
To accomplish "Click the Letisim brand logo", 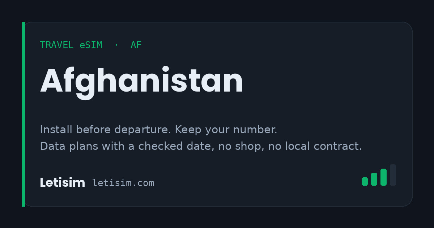I will tap(62, 183).
